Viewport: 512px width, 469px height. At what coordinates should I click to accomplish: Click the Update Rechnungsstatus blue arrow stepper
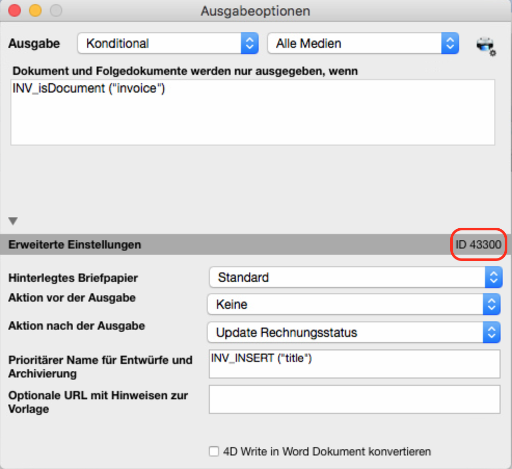click(492, 332)
